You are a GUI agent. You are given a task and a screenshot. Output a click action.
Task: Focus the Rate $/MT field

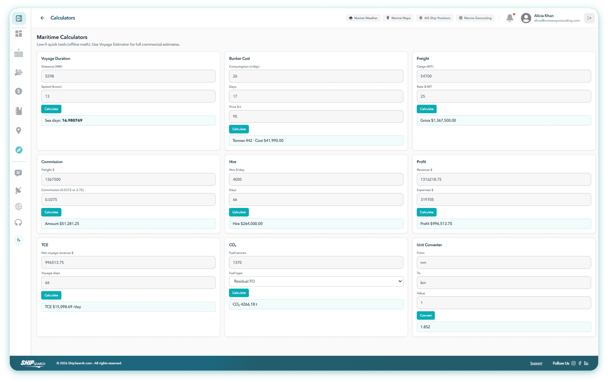point(504,96)
